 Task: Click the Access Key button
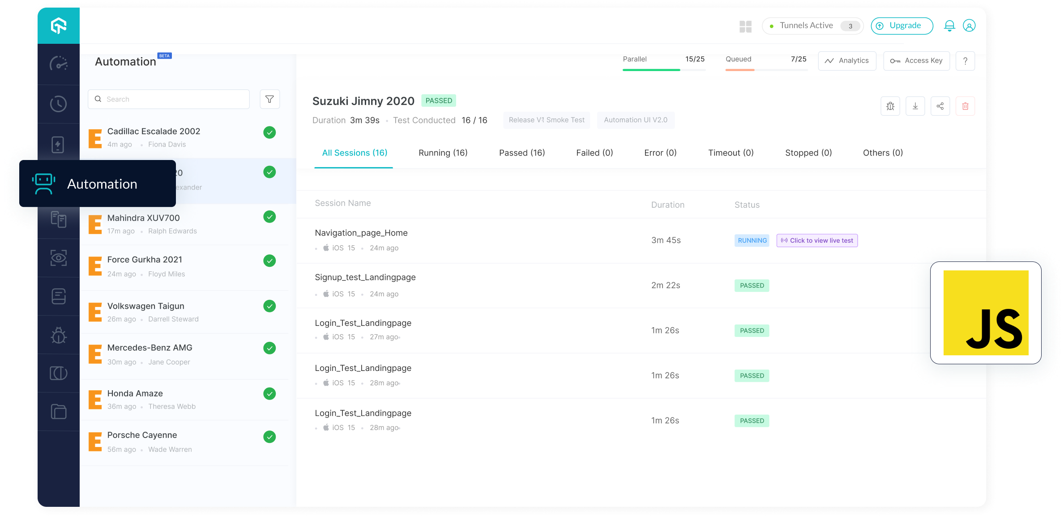point(916,61)
